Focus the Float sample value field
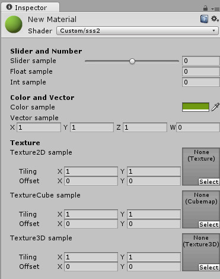The image size is (220, 279). point(201,71)
